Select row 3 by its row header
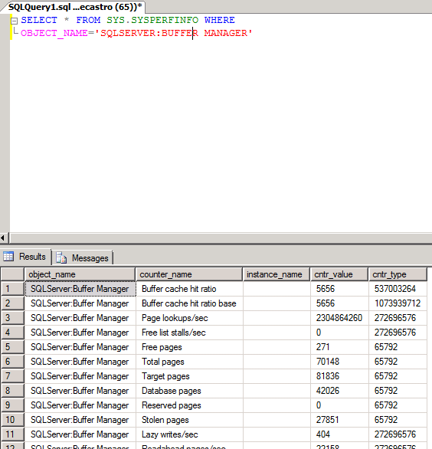This screenshot has height=449, width=432. [12, 318]
